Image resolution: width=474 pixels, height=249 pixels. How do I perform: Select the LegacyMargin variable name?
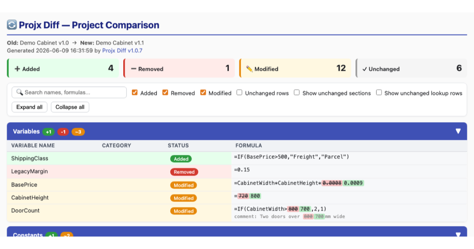coord(30,172)
